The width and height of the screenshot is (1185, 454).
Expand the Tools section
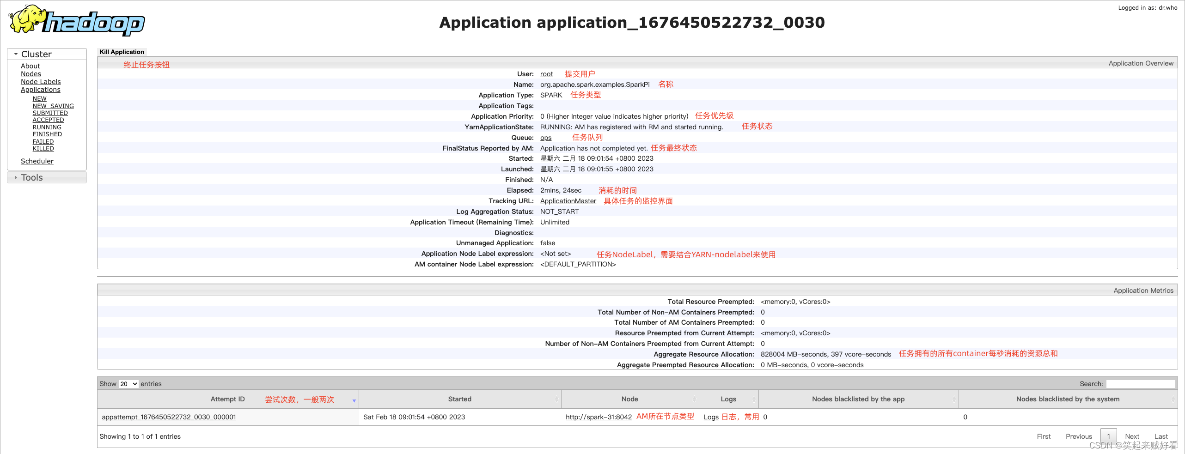pos(47,177)
